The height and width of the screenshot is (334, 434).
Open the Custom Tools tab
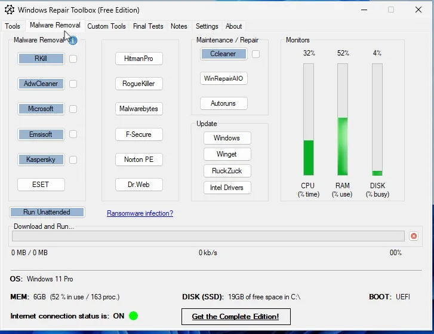[x=107, y=26]
